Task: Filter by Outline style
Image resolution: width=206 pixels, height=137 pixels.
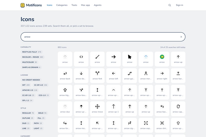Action: click(x=28, y=118)
